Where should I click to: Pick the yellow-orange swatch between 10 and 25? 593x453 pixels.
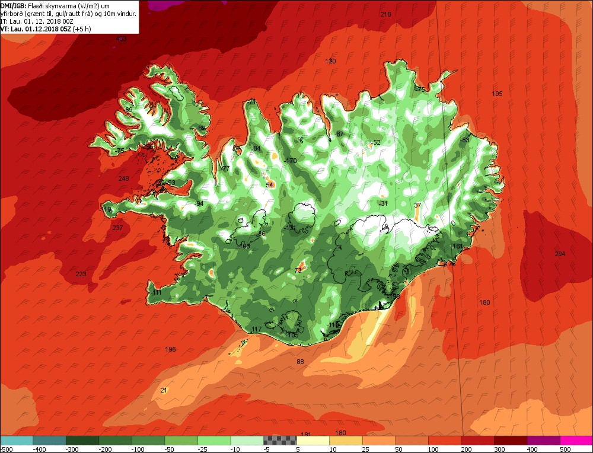click(x=346, y=441)
